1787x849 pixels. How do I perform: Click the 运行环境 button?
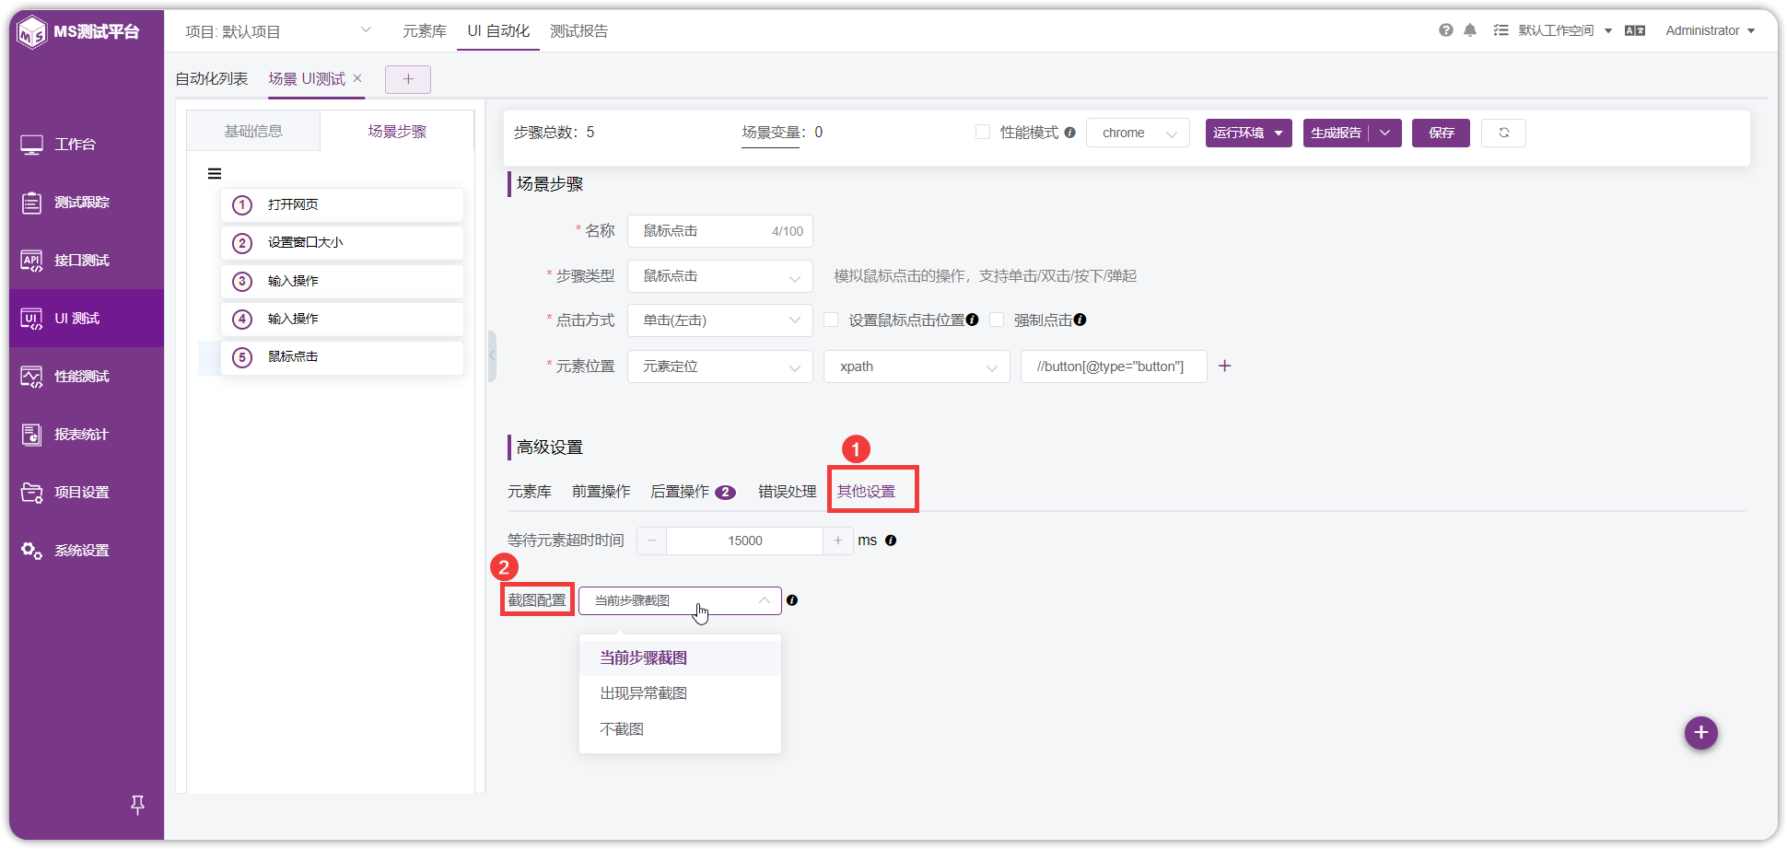pos(1249,133)
